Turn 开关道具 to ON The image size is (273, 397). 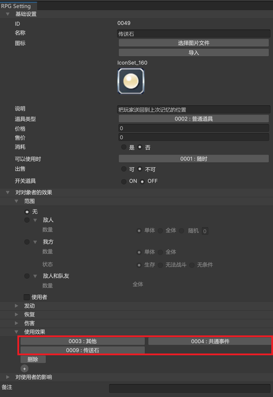(x=124, y=181)
